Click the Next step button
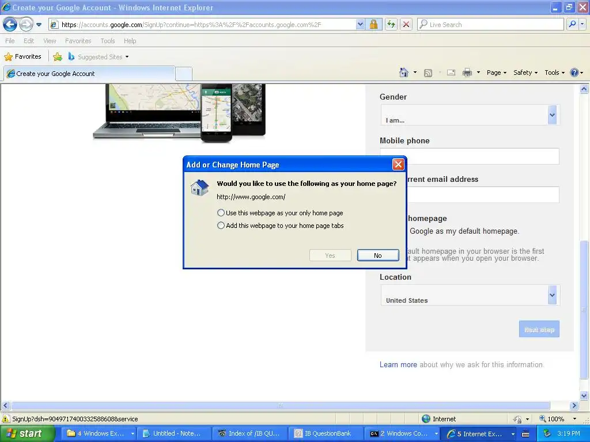The height and width of the screenshot is (442, 590). point(539,329)
